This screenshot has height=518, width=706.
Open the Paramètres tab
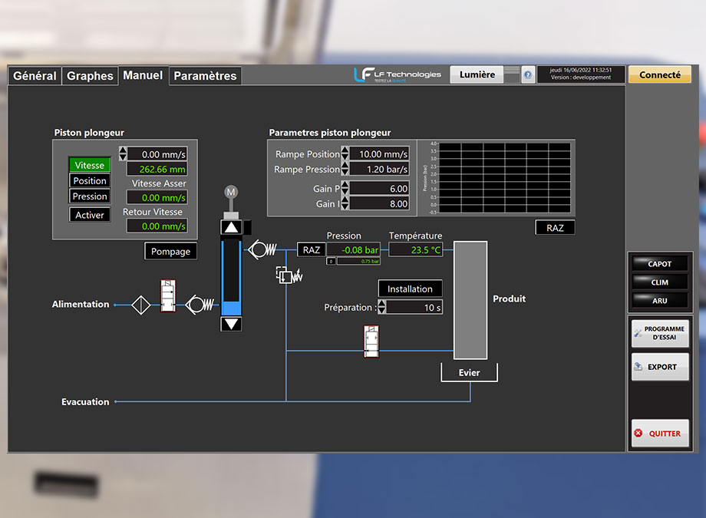[x=205, y=76]
